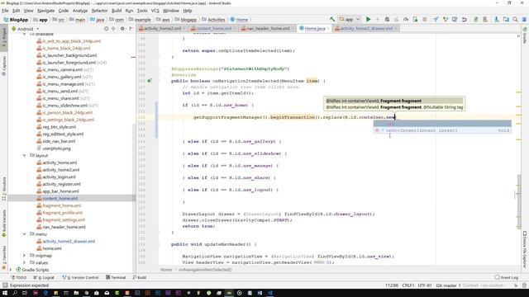The image size is (529, 297).
Task: Open Git master branch dropdown in status bar
Action: pos(448,285)
